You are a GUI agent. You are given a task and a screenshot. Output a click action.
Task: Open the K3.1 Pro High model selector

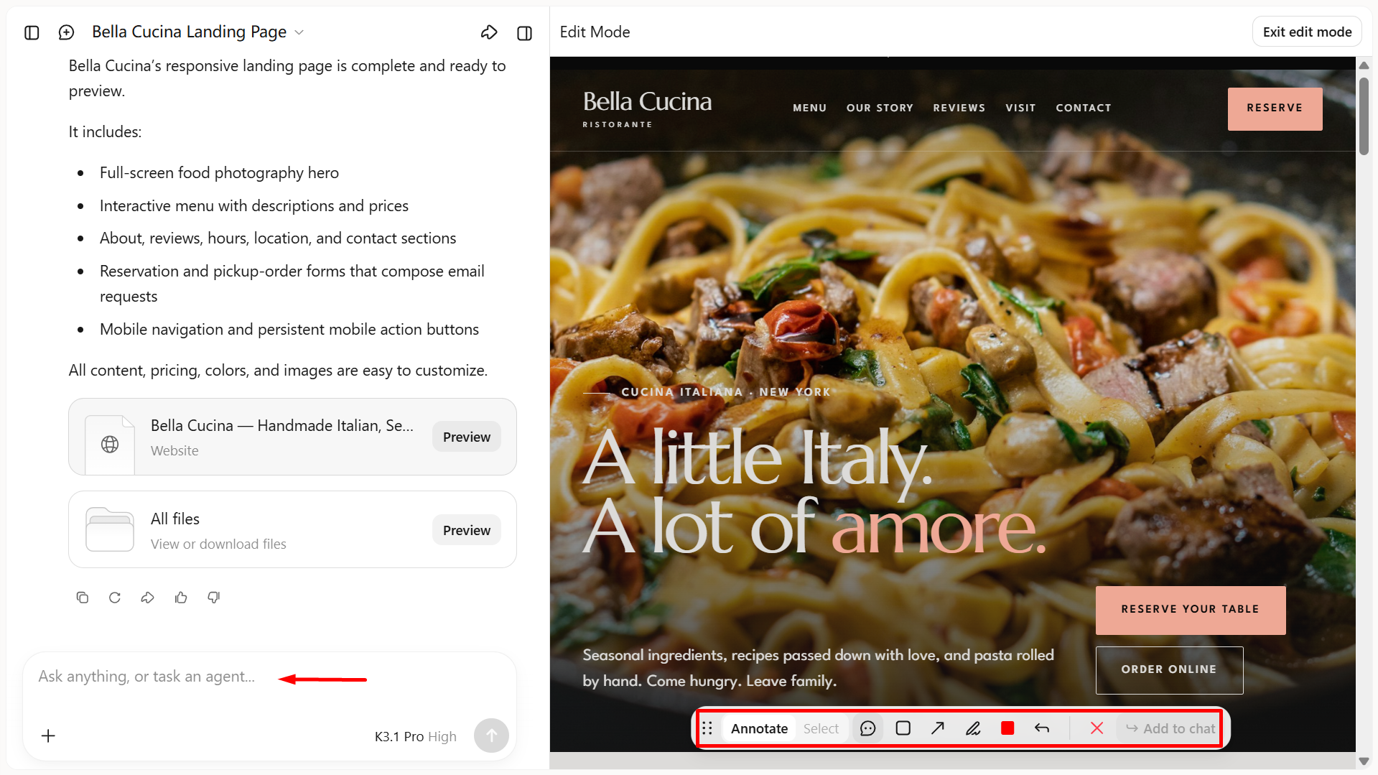click(x=415, y=736)
